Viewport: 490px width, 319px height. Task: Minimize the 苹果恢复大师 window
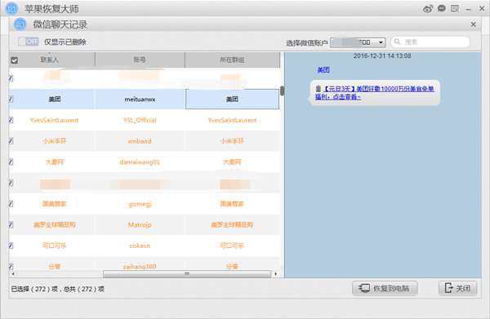coord(468,9)
